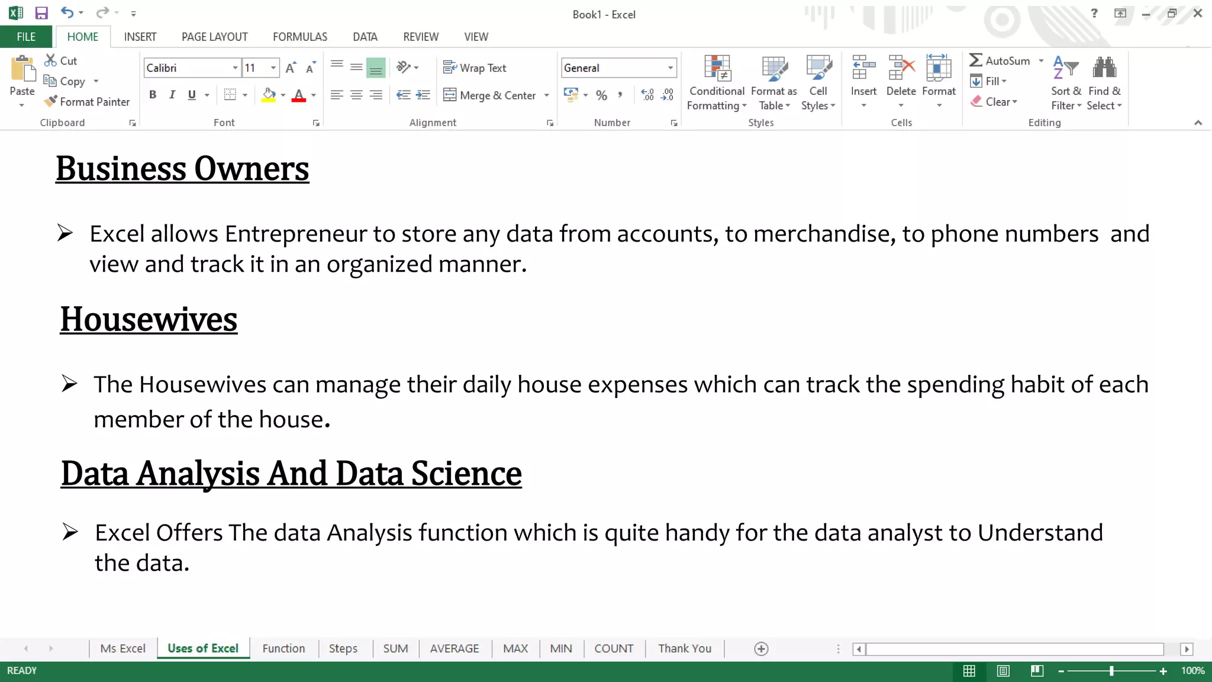Image resolution: width=1212 pixels, height=682 pixels.
Task: Apply Comma Style number format
Action: click(x=620, y=95)
